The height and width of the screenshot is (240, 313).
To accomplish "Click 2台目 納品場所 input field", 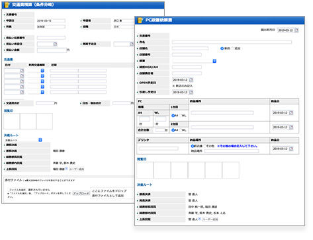I will (x=222, y=128).
